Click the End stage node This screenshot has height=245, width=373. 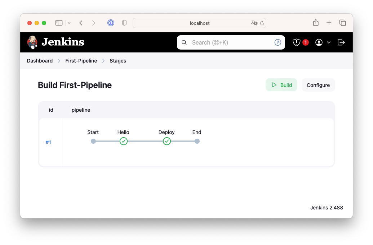coord(197,141)
